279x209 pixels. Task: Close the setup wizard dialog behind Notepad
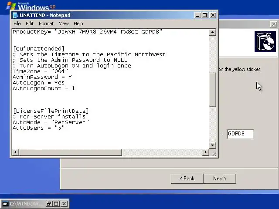pyautogui.click(x=274, y=24)
